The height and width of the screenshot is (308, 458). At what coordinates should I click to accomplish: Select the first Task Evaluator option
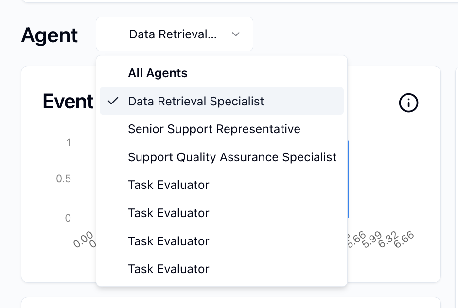tap(169, 185)
